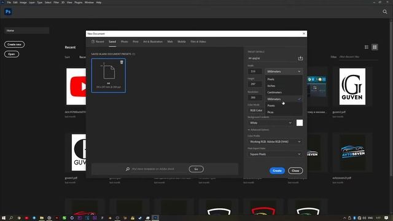Choose Picas from the units list
The width and height of the screenshot is (393, 221).
coord(284,112)
